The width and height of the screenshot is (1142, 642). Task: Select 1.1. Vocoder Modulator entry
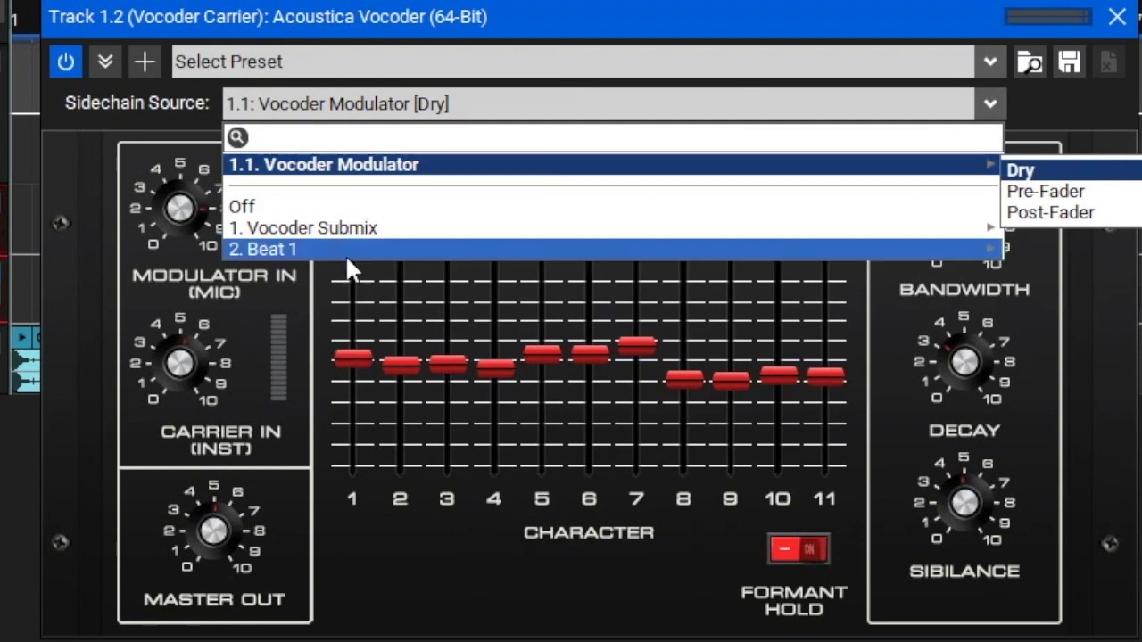coord(612,164)
